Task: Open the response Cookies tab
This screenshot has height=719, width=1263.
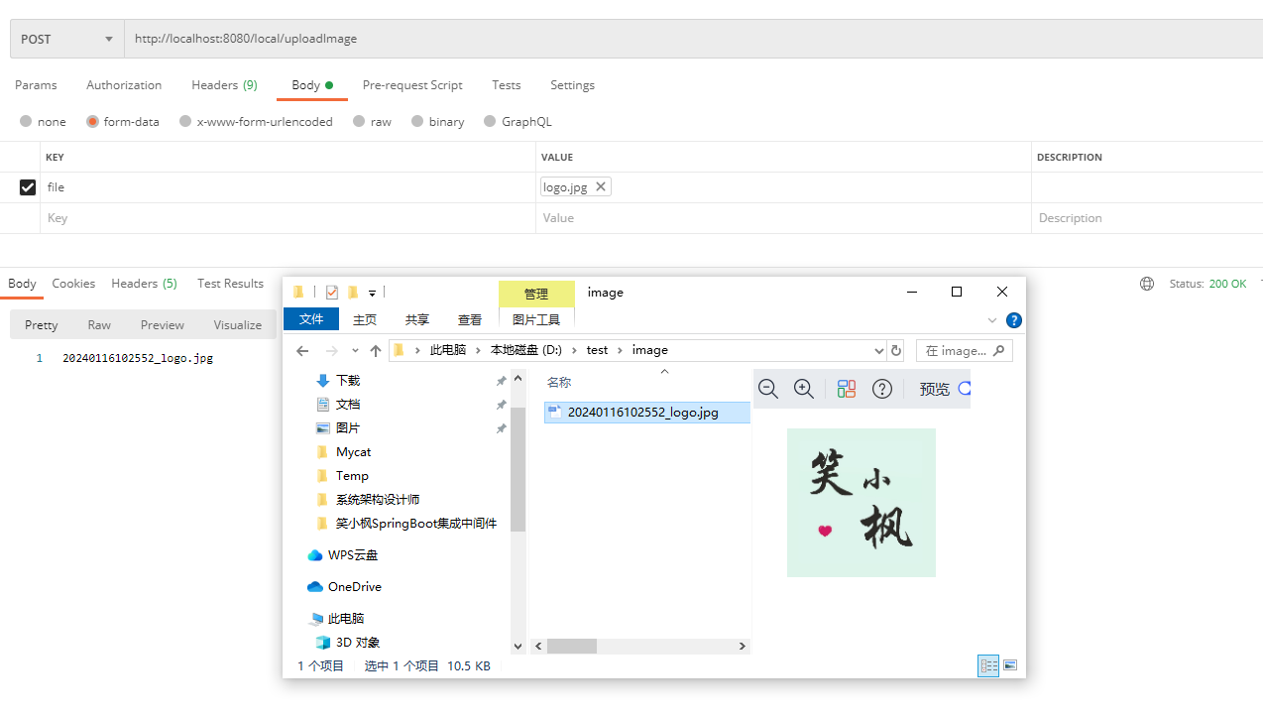Action: click(73, 284)
